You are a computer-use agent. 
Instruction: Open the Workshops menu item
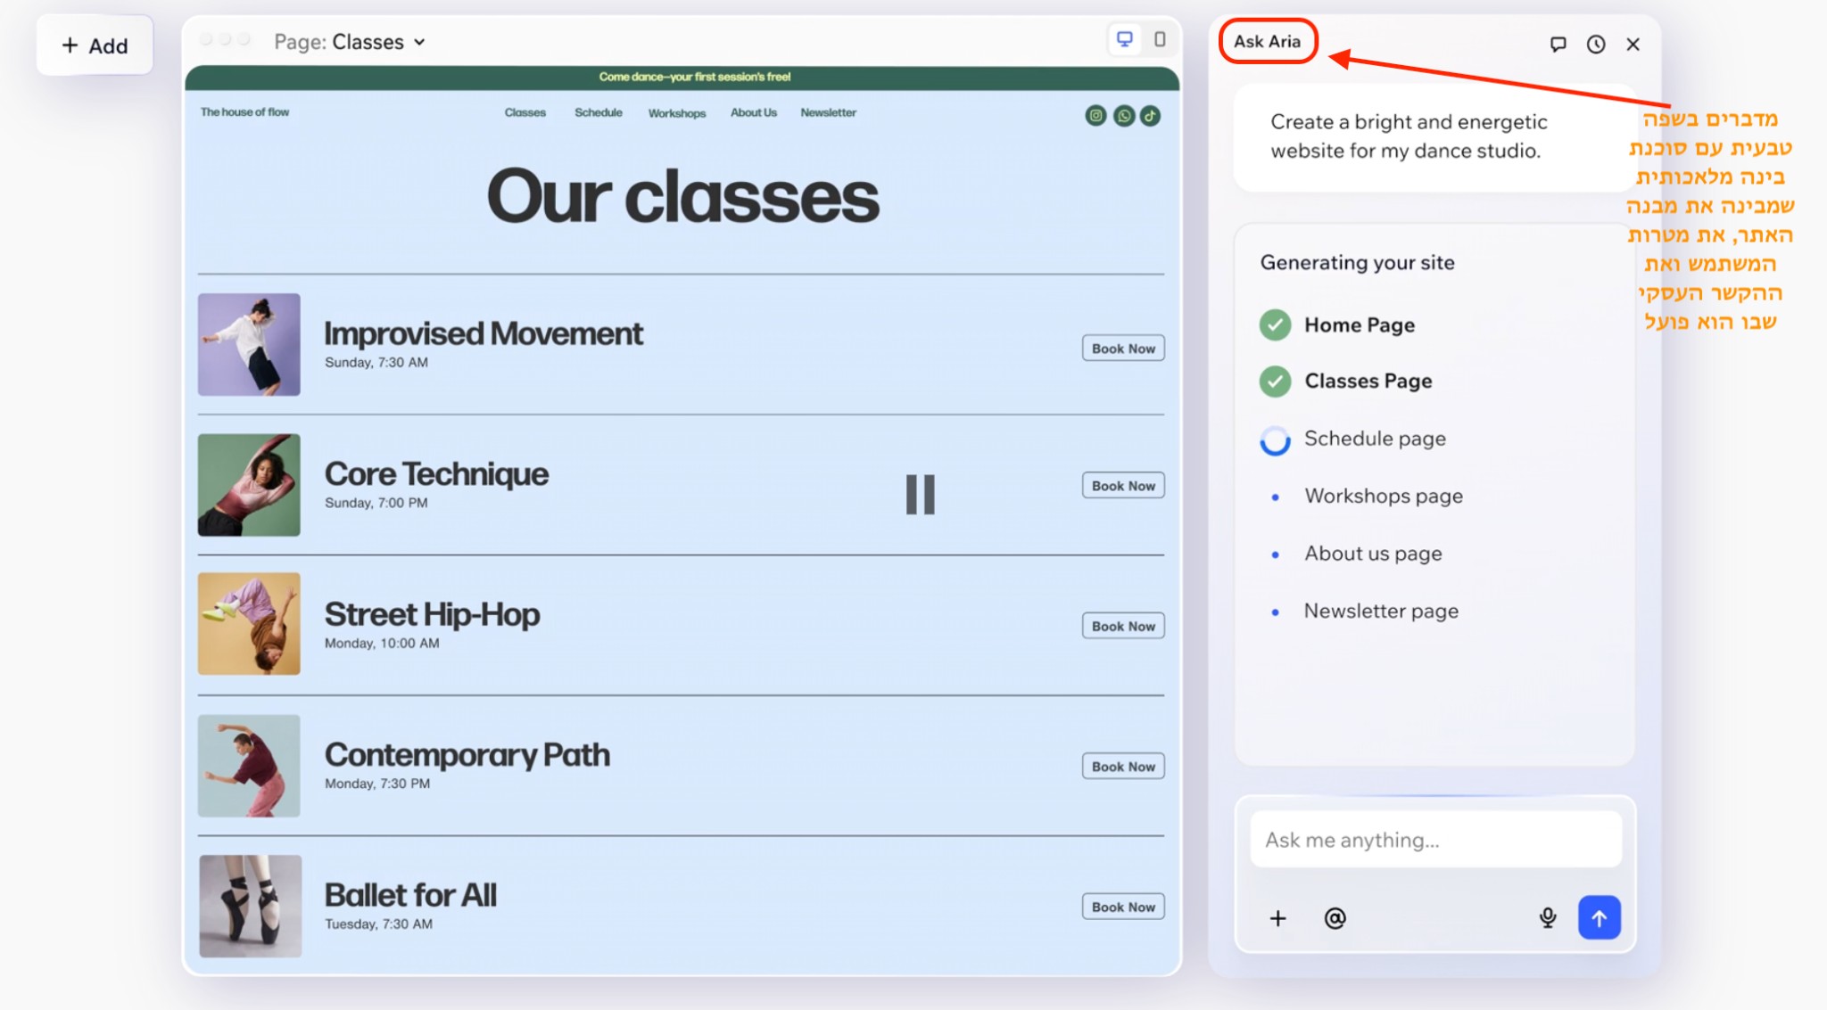pos(676,113)
